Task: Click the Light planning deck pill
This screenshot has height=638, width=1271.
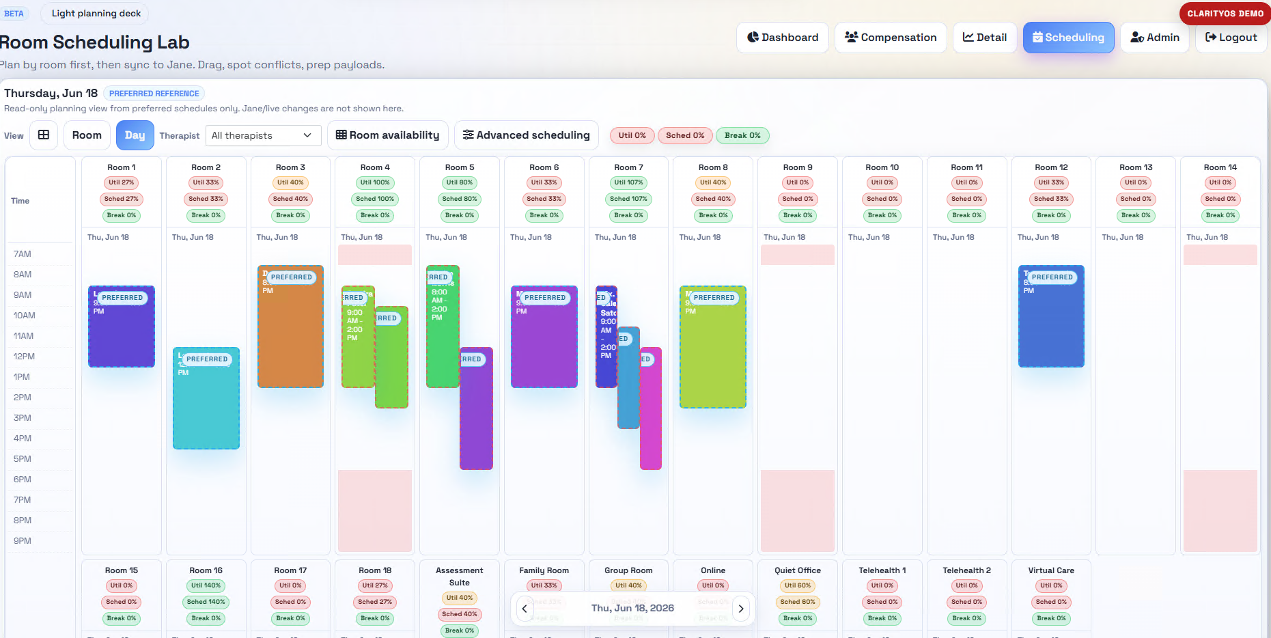Action: point(96,13)
